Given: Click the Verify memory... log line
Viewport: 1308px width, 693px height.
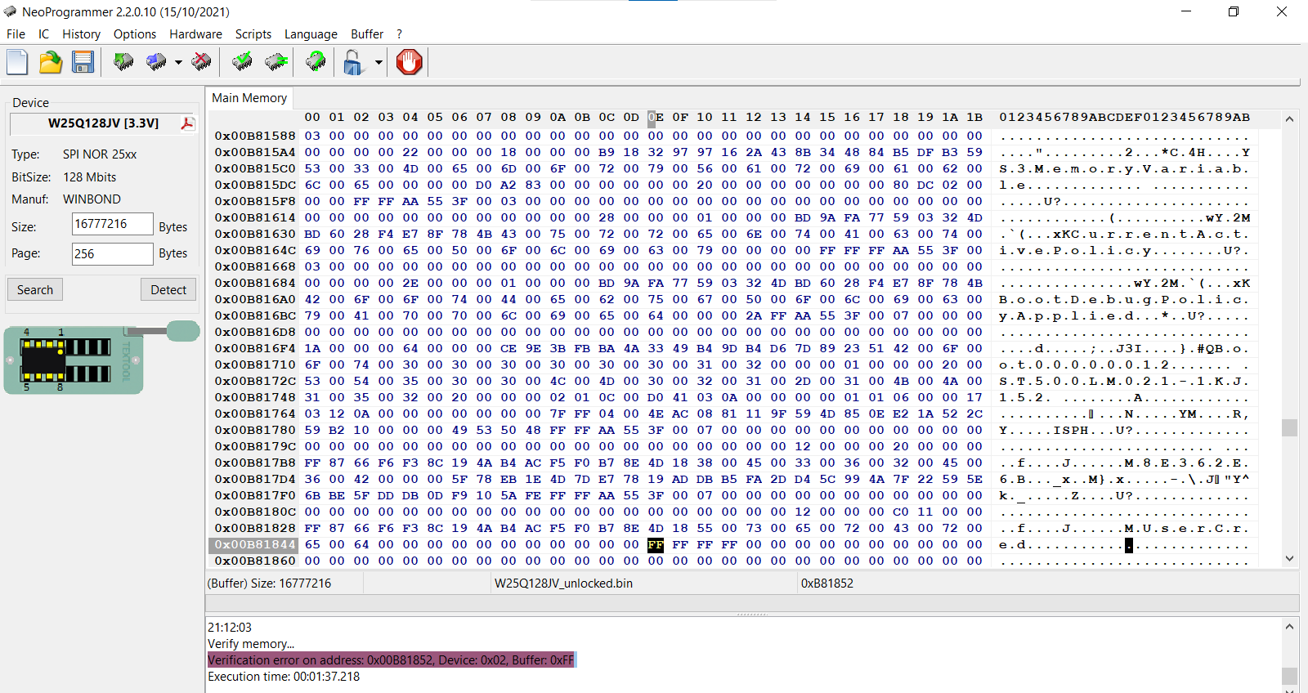Looking at the screenshot, I should click(251, 644).
